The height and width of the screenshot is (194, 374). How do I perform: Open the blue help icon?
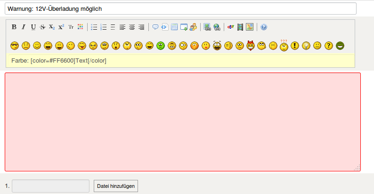pyautogui.click(x=264, y=27)
